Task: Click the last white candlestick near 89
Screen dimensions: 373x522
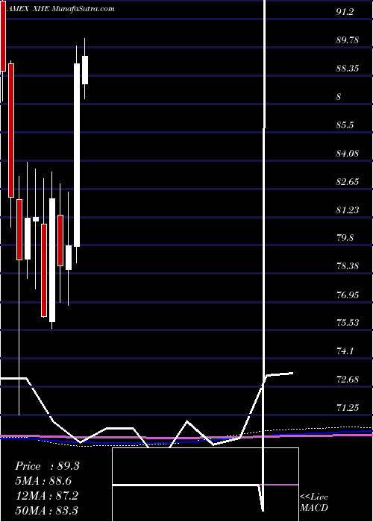Action: (85, 70)
